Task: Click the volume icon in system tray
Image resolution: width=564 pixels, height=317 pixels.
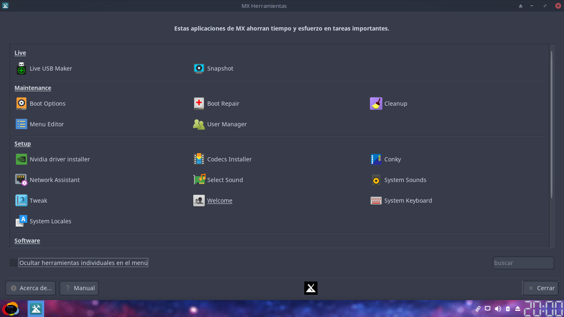Action: tap(498, 309)
